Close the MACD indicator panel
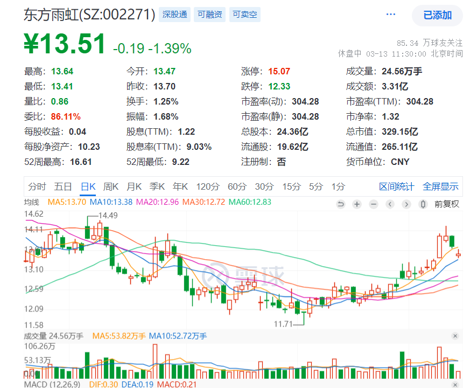Viewport: 470px width, 388px height. tap(455, 384)
